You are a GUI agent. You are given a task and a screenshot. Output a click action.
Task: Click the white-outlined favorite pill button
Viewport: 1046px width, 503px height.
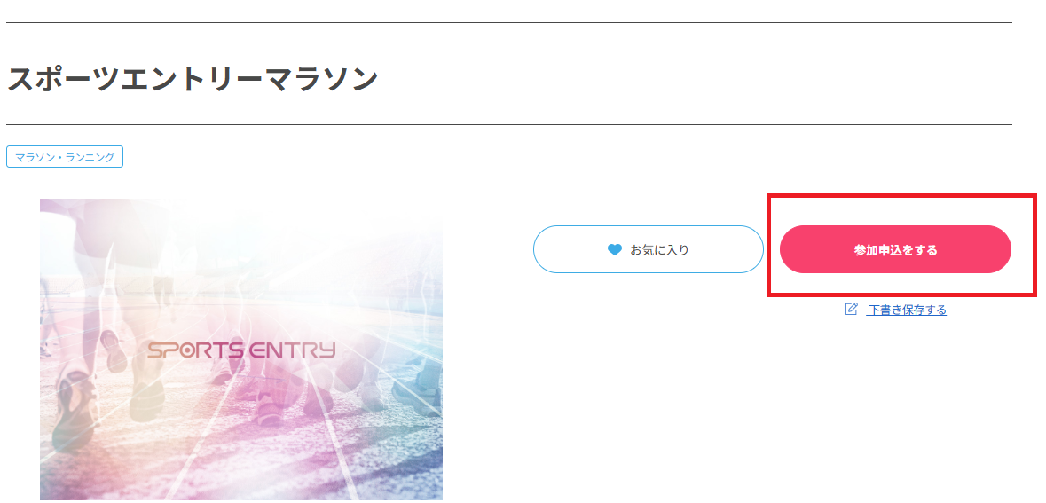click(x=649, y=249)
